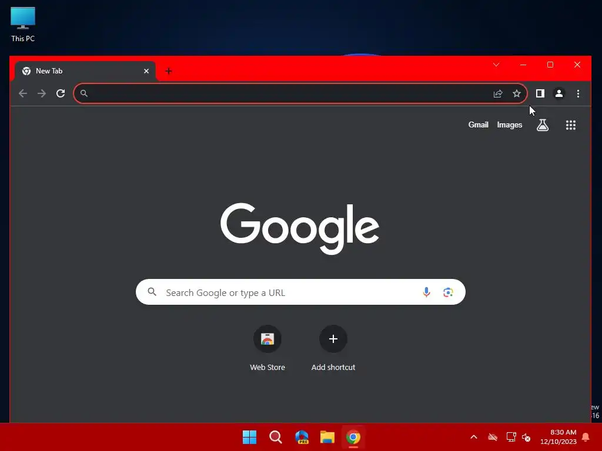
Task: Search by image with Google Lens
Action: [448, 292]
